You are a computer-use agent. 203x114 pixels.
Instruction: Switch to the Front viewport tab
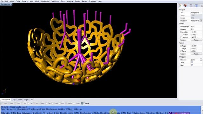point(20,100)
